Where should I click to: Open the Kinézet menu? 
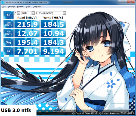tap(20, 7)
